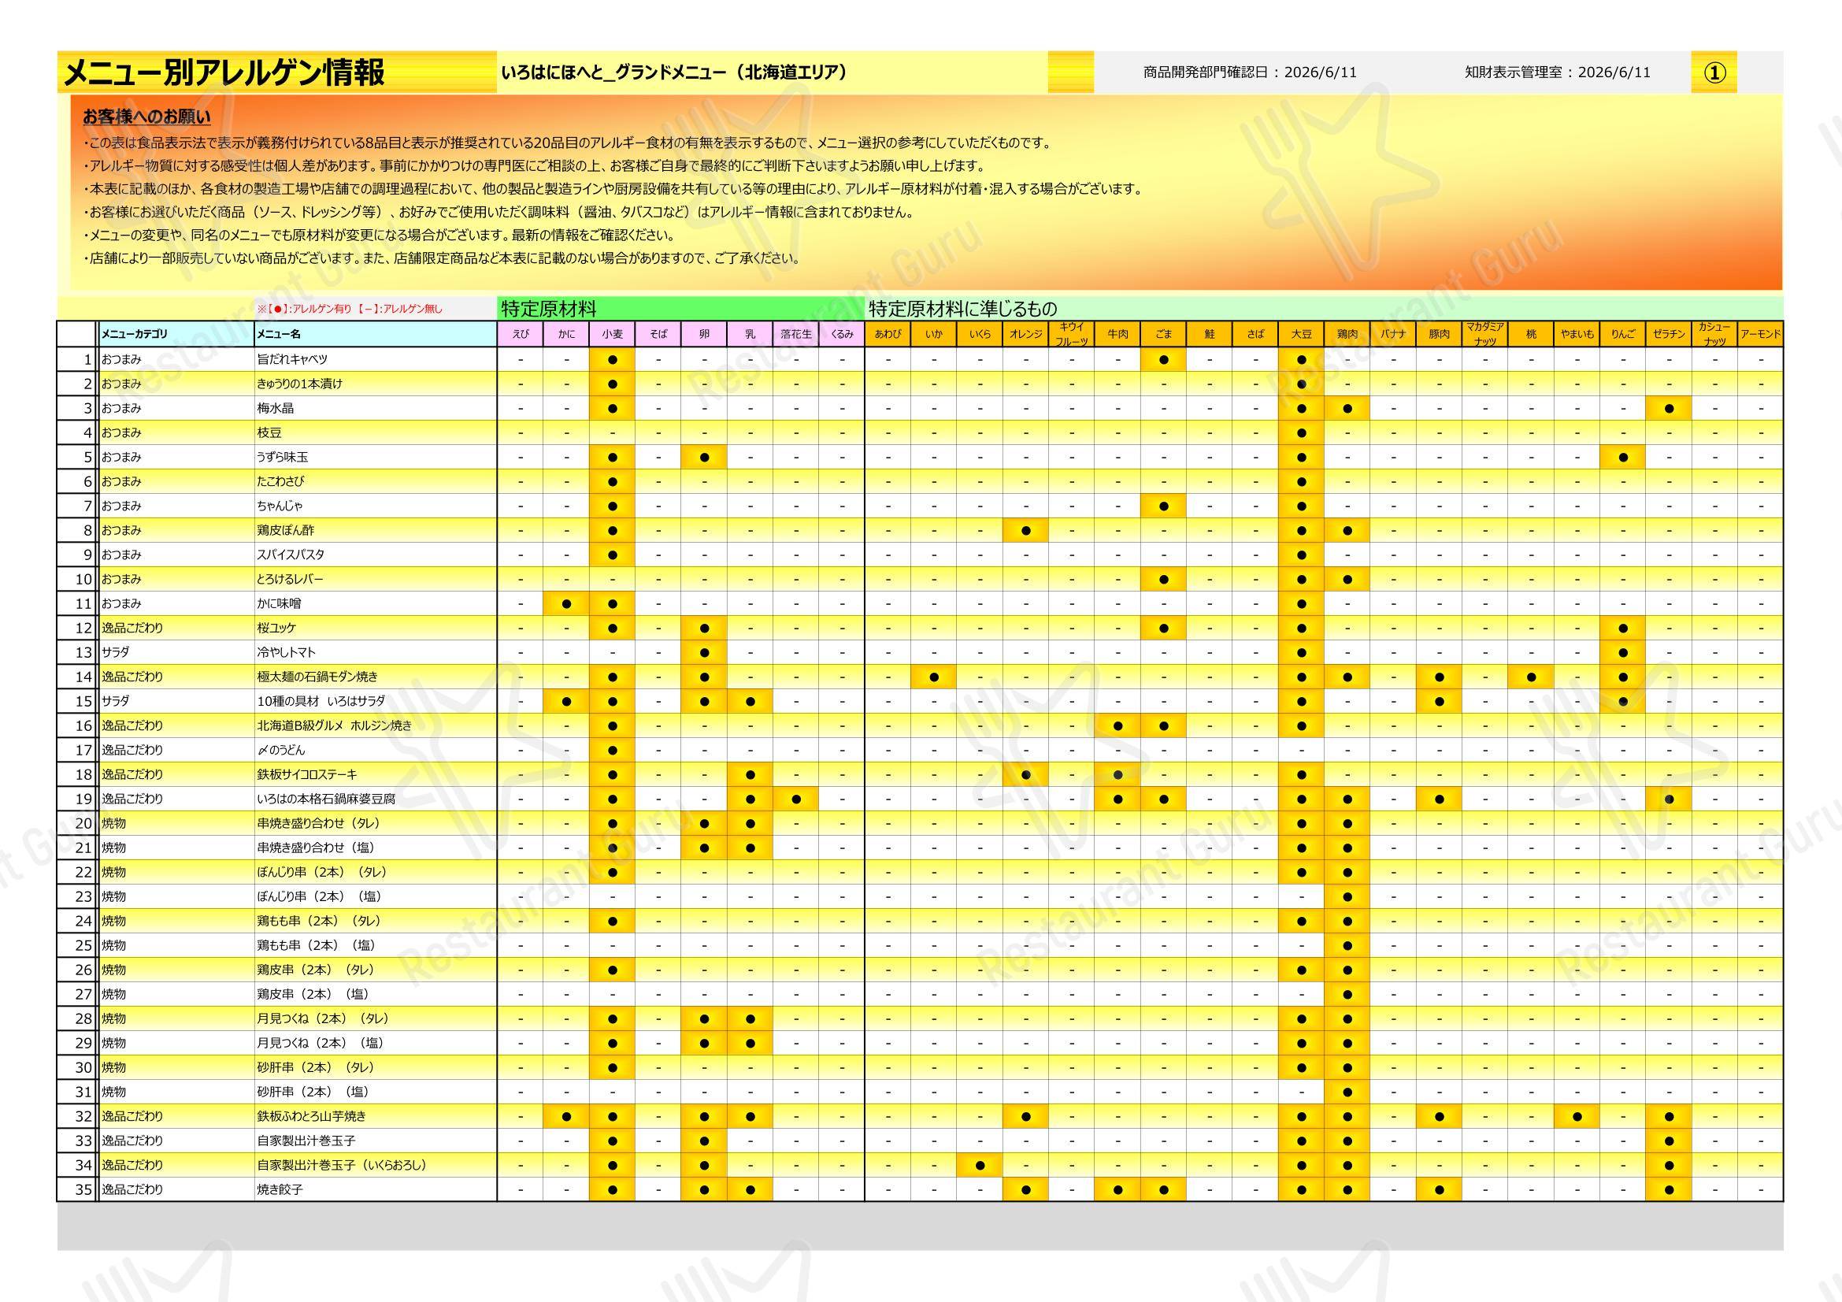The height and width of the screenshot is (1302, 1842).
Task: Select the メニュー名 column header
Action: pyautogui.click(x=376, y=335)
